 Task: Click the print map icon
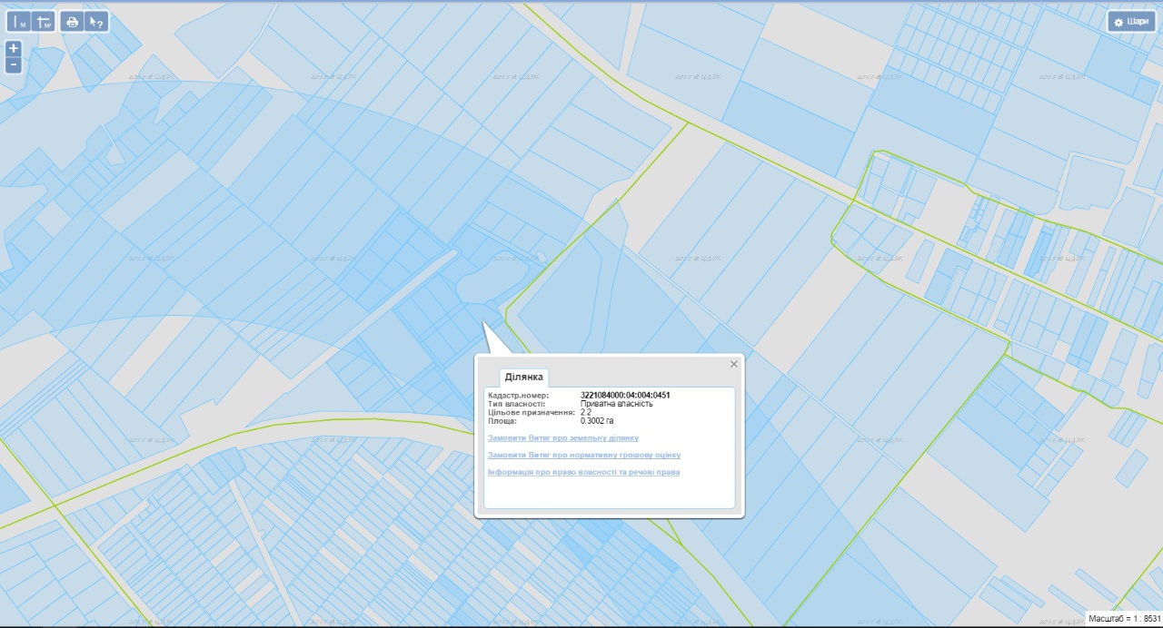(73, 22)
